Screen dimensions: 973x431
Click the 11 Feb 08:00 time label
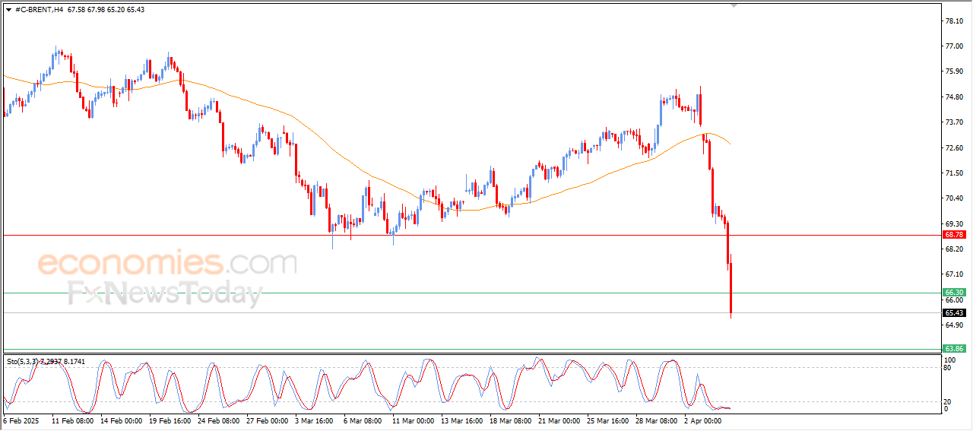point(72,420)
